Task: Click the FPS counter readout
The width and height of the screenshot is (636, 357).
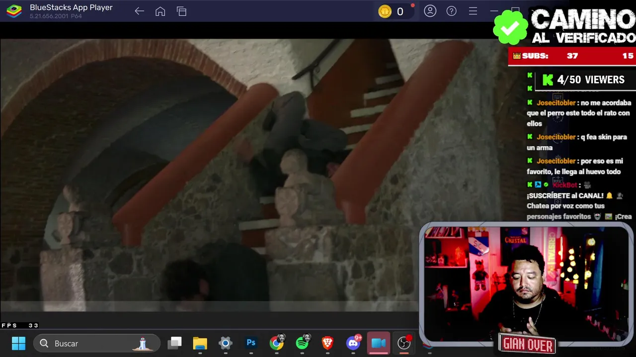Action: [x=20, y=325]
